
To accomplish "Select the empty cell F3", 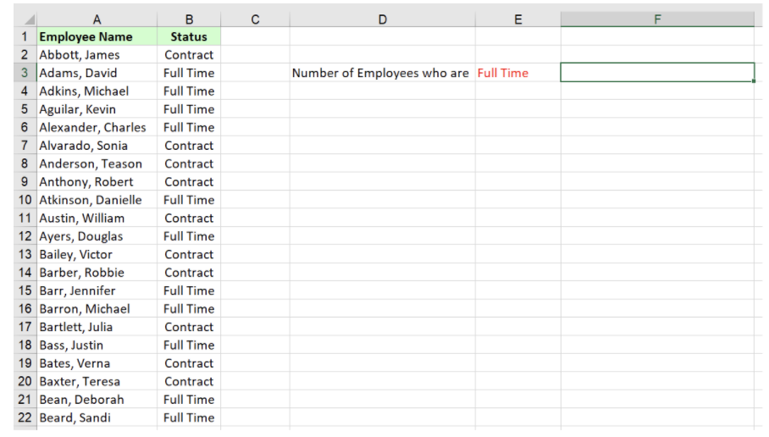I will point(657,73).
